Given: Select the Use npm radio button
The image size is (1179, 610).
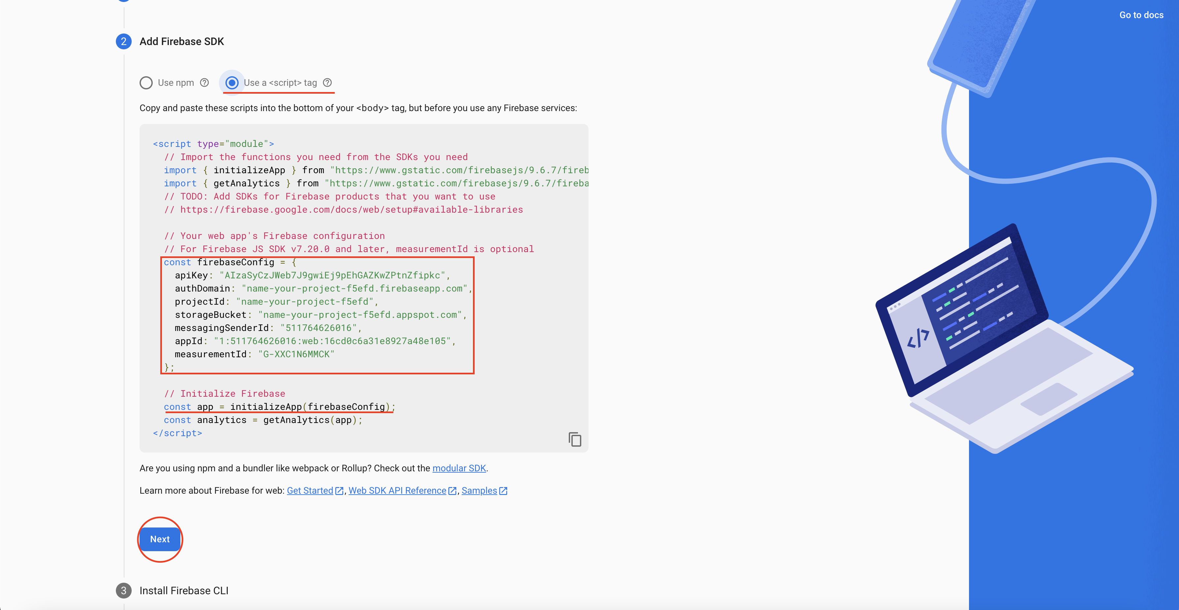Looking at the screenshot, I should [x=146, y=83].
